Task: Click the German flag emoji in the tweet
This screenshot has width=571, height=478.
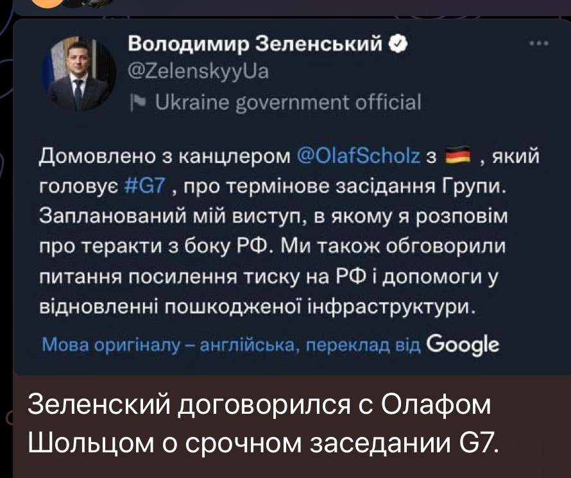Action: (x=459, y=156)
